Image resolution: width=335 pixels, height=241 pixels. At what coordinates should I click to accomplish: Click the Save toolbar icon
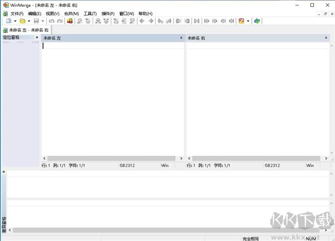click(x=36, y=21)
